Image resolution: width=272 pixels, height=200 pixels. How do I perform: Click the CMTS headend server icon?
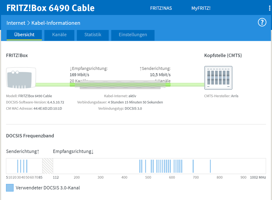pyautogui.click(x=218, y=78)
